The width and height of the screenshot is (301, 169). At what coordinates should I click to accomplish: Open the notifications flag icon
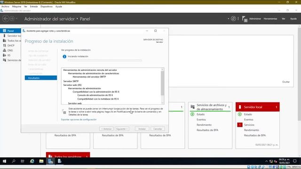tap(245, 19)
